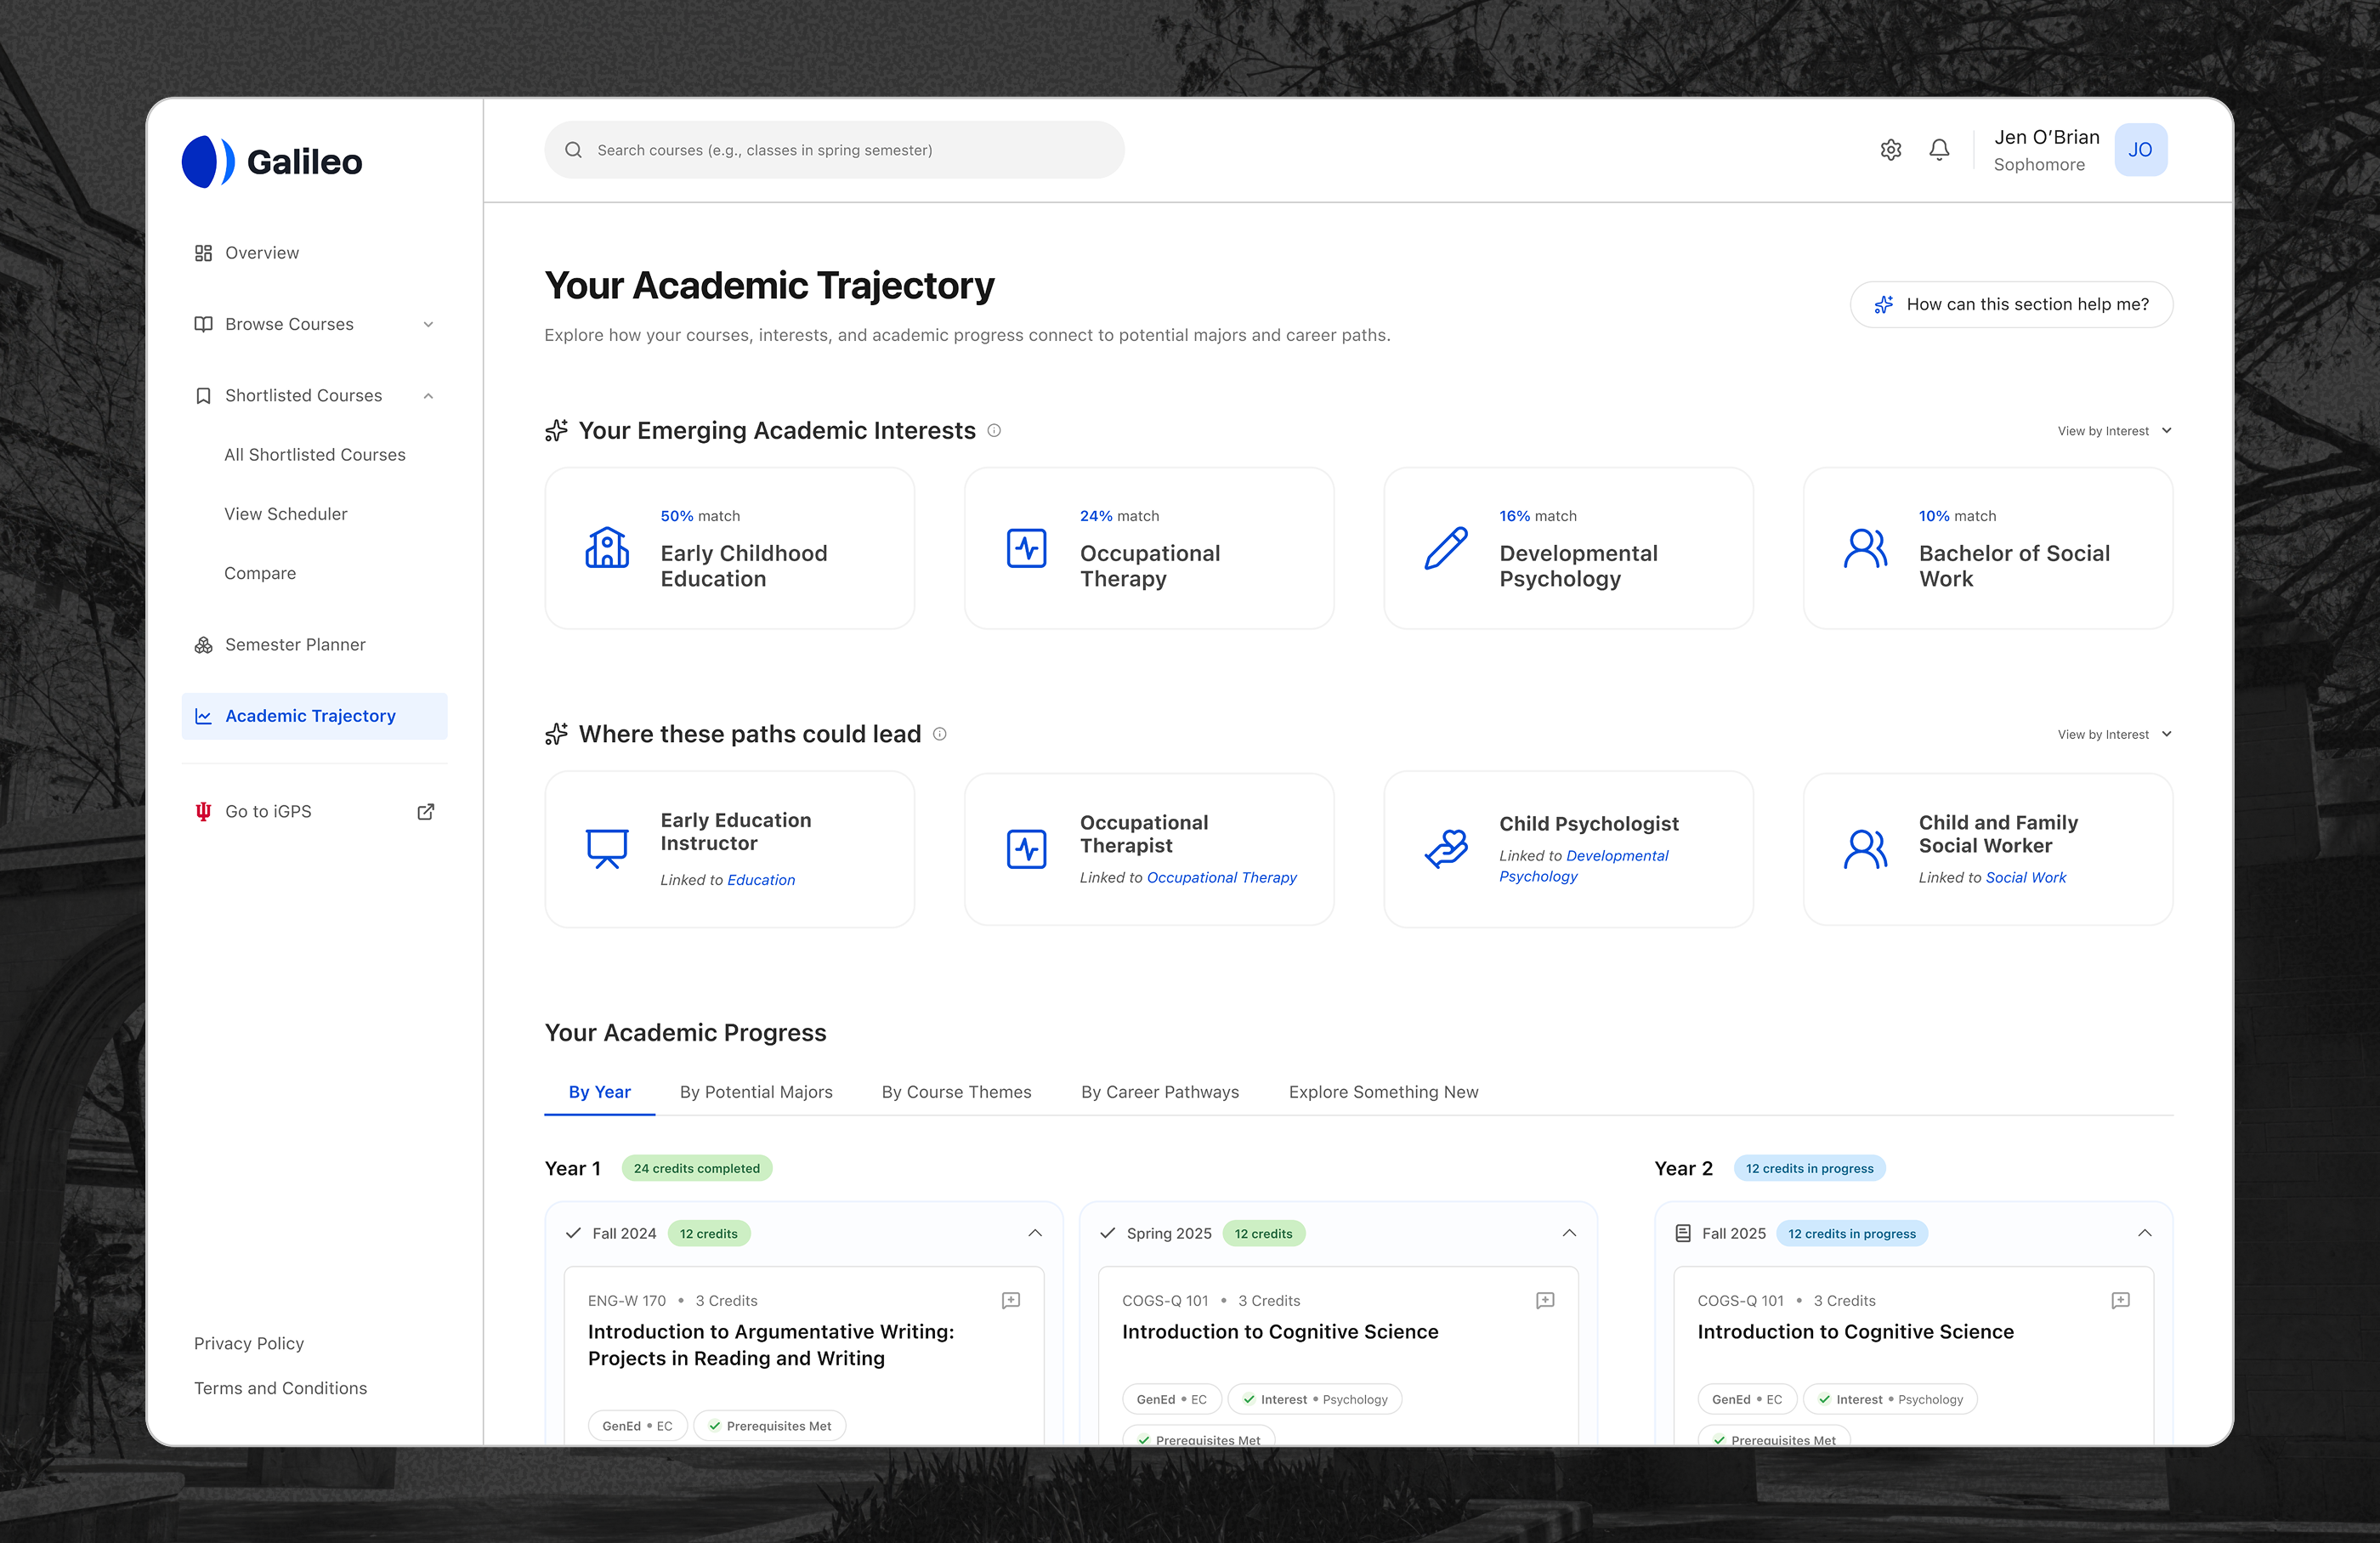This screenshot has width=2380, height=1543.
Task: Click info icon beside Where these paths could lead
Action: [x=940, y=734]
